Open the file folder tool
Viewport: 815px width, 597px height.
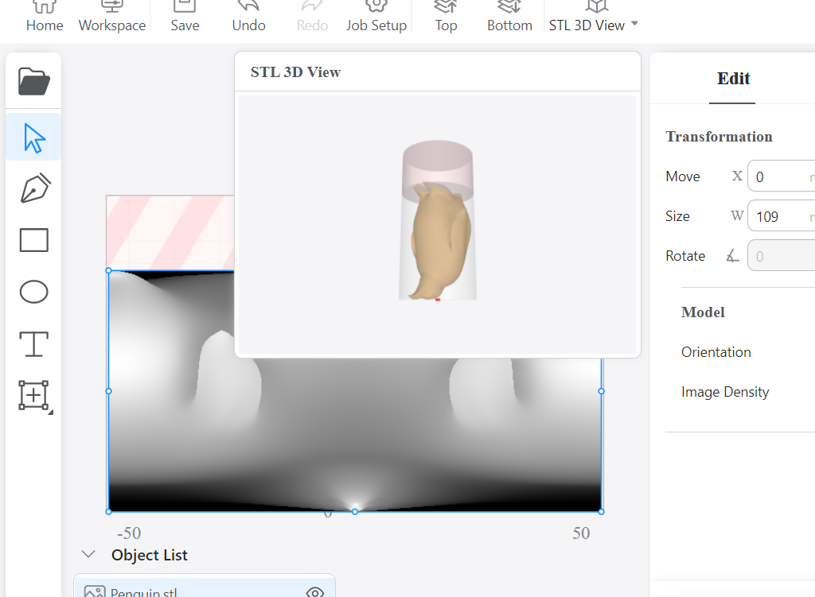coord(33,79)
